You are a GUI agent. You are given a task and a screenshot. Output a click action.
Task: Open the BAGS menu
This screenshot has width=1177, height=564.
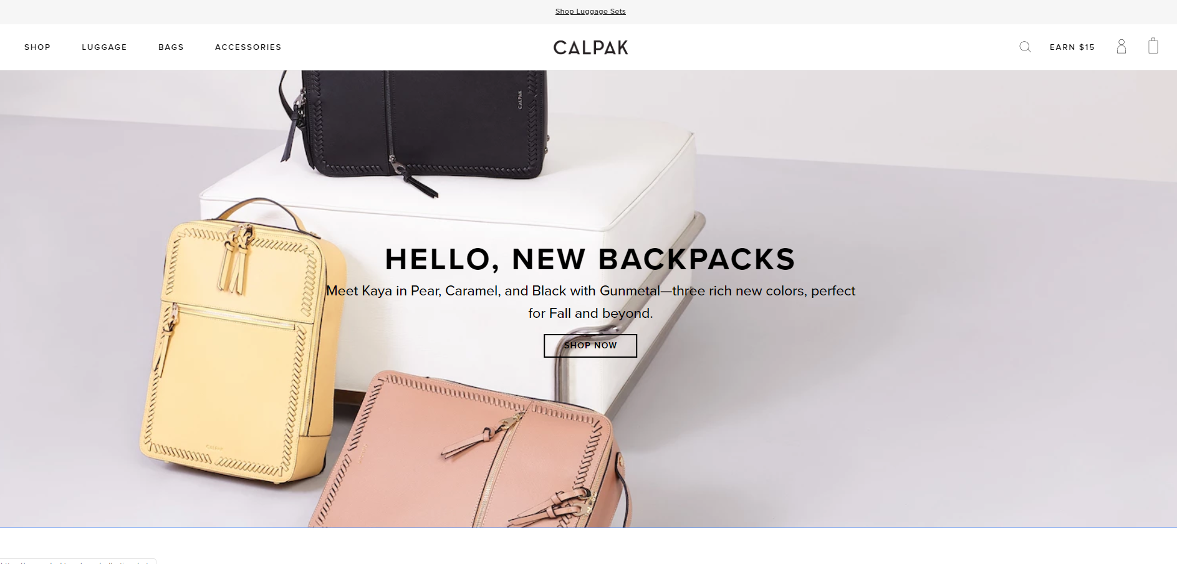[171, 47]
